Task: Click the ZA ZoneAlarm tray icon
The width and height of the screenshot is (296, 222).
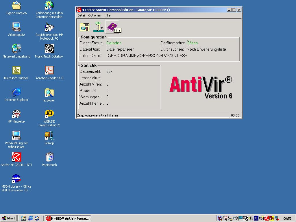Action: pos(271,219)
